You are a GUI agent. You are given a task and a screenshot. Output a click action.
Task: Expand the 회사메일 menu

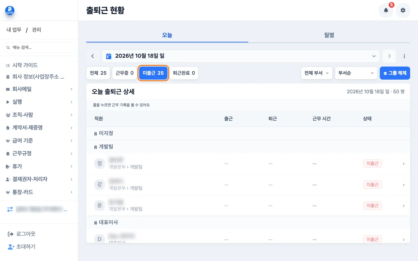point(39,89)
